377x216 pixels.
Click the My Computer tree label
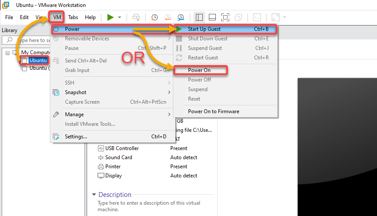(36, 52)
